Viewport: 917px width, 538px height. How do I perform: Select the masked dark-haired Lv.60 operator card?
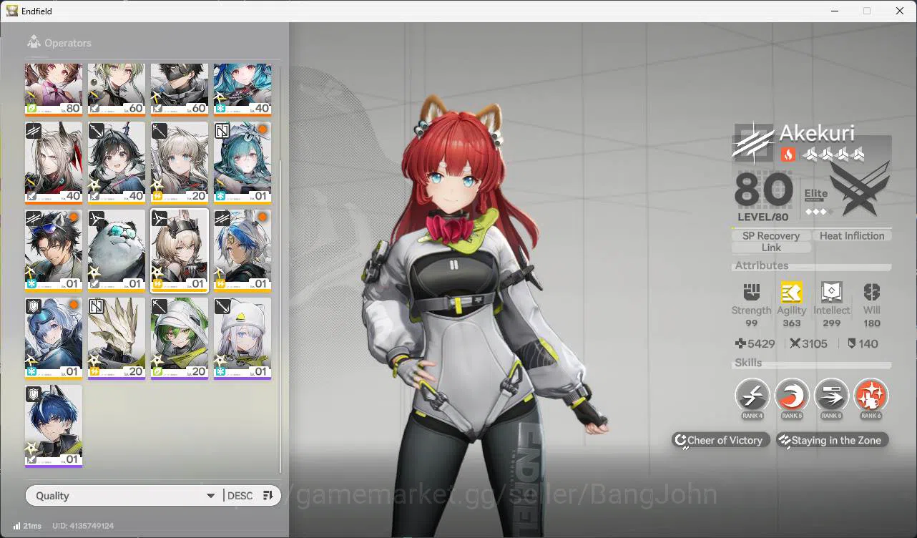tap(180, 89)
